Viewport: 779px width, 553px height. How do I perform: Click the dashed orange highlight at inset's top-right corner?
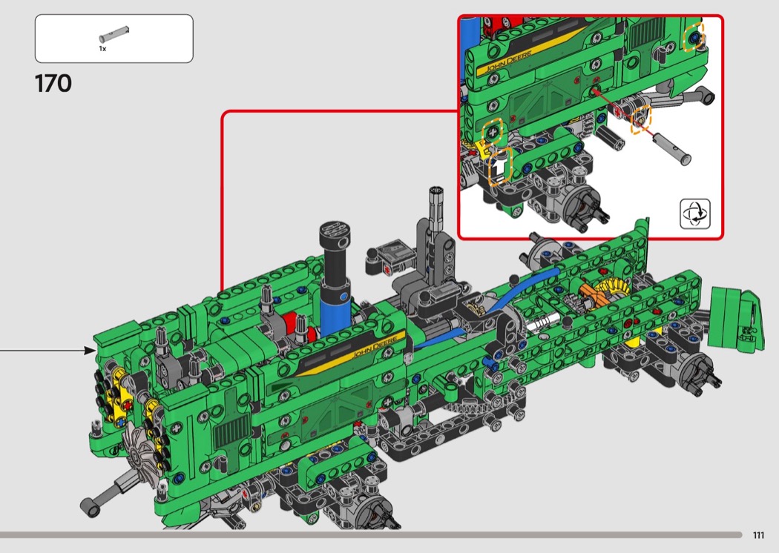[x=693, y=36]
